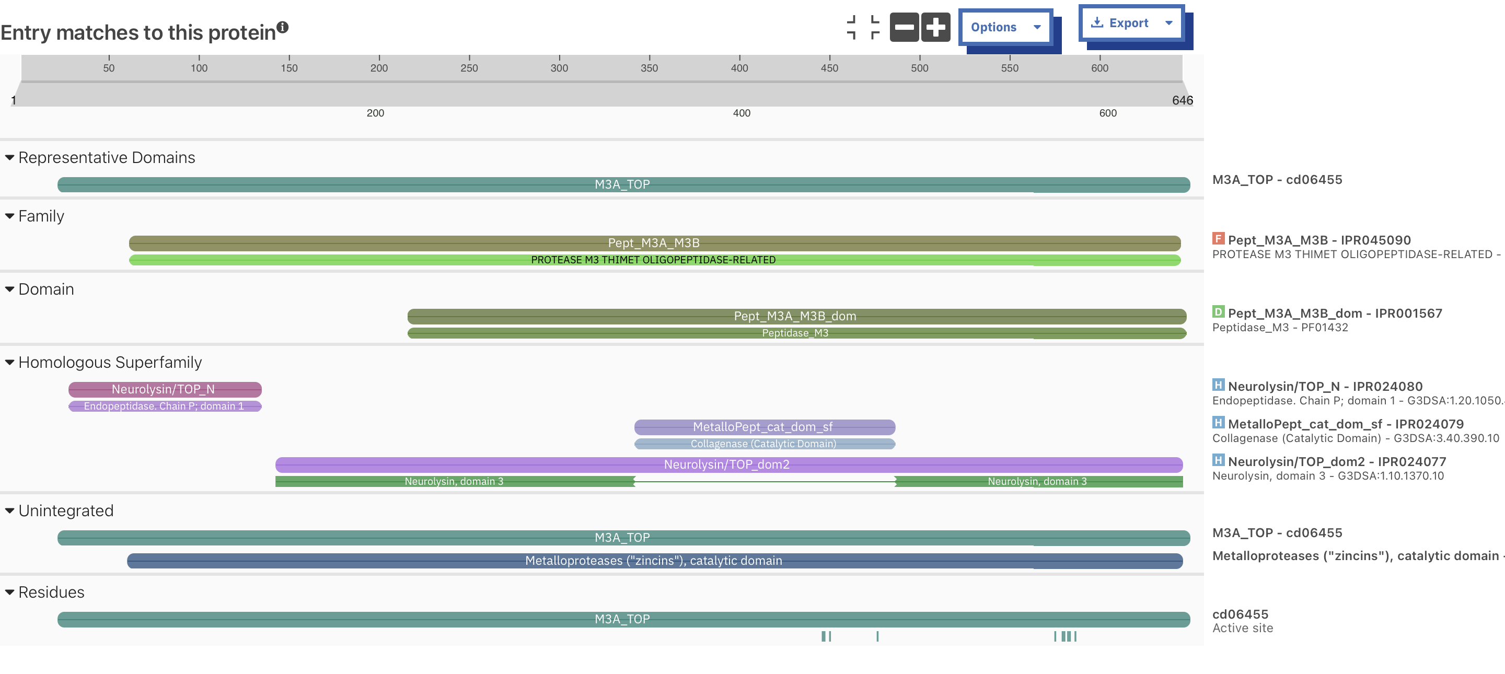Select the Pept_M3A_M3B family bar
The width and height of the screenshot is (1505, 674).
pyautogui.click(x=654, y=243)
